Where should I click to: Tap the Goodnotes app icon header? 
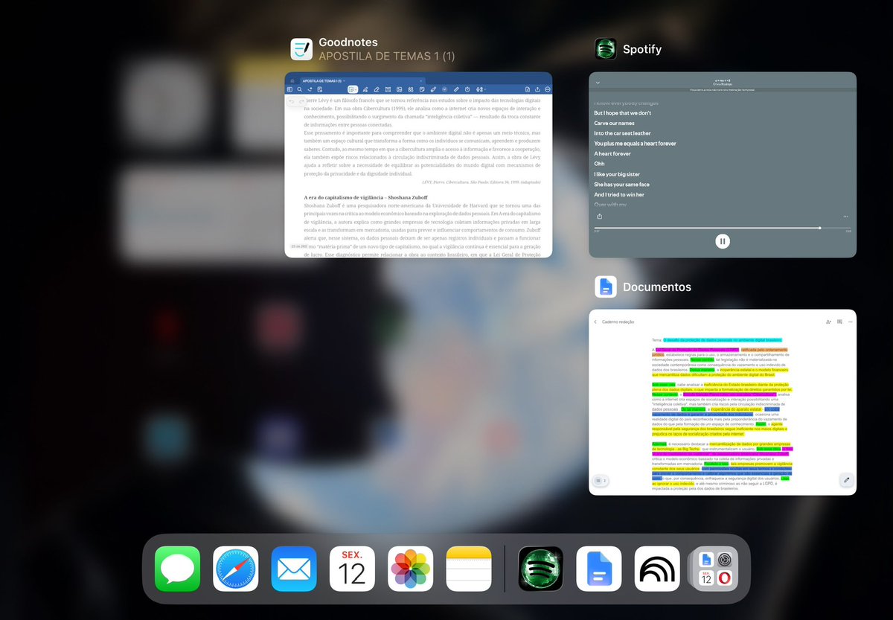301,49
